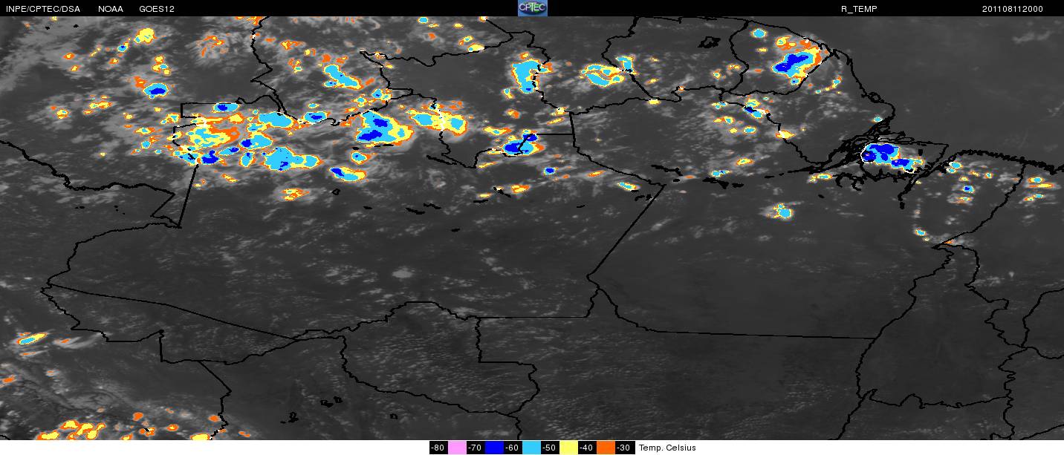This screenshot has height=455, width=1064.
Task: Select the -30 legend value
Action: [625, 448]
